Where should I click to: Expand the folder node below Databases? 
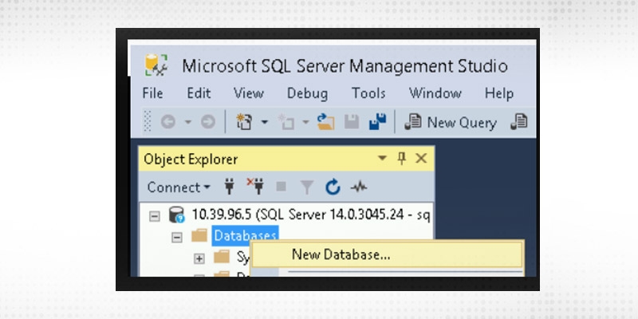[199, 258]
